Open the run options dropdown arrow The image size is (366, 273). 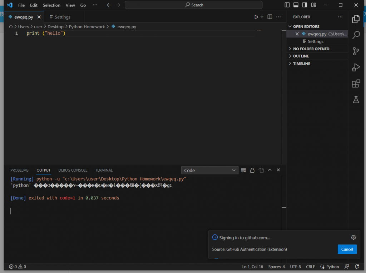262,17
